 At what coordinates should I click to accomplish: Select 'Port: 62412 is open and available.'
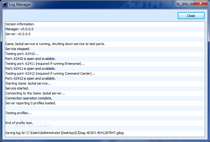[105, 78]
